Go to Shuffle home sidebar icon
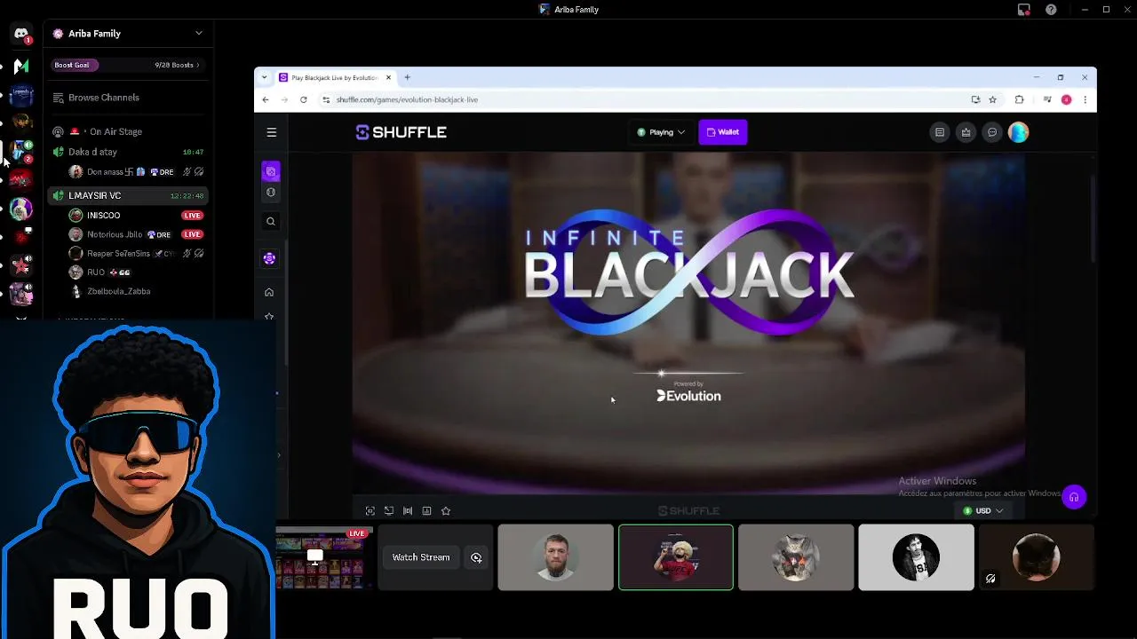The width and height of the screenshot is (1137, 639). (269, 292)
